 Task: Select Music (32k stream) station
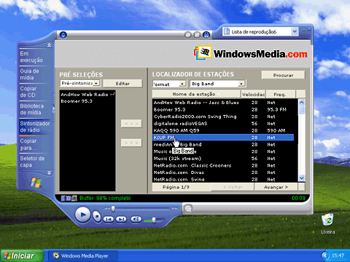click(223, 159)
